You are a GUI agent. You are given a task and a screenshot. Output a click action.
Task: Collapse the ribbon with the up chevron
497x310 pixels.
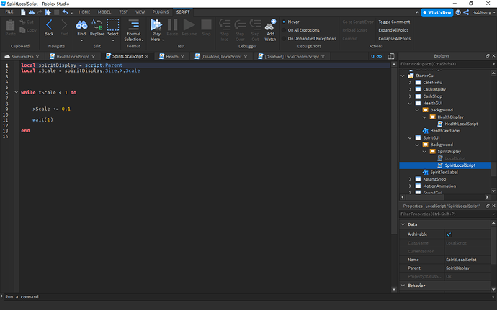point(417,12)
